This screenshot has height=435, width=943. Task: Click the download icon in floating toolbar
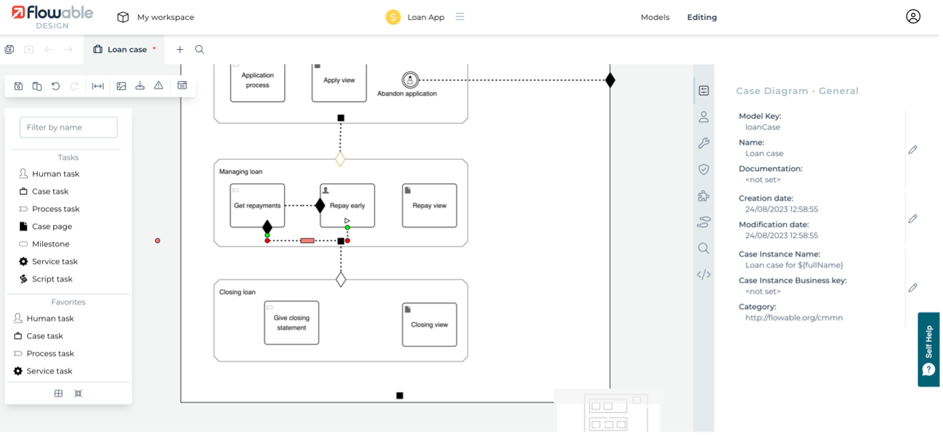point(140,86)
